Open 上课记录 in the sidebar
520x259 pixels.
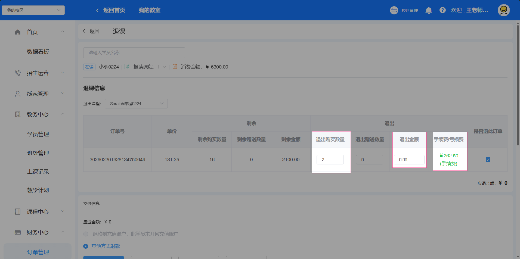[38, 171]
